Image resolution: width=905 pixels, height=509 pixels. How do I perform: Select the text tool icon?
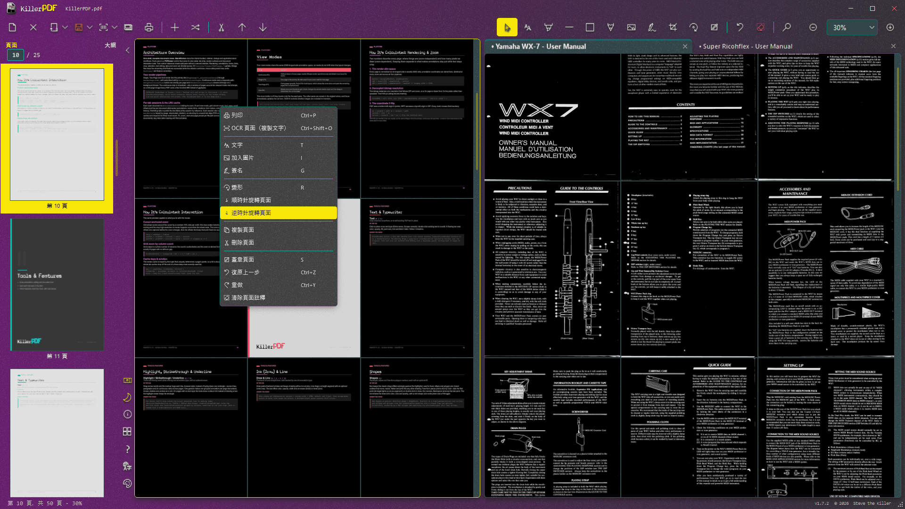point(528,27)
